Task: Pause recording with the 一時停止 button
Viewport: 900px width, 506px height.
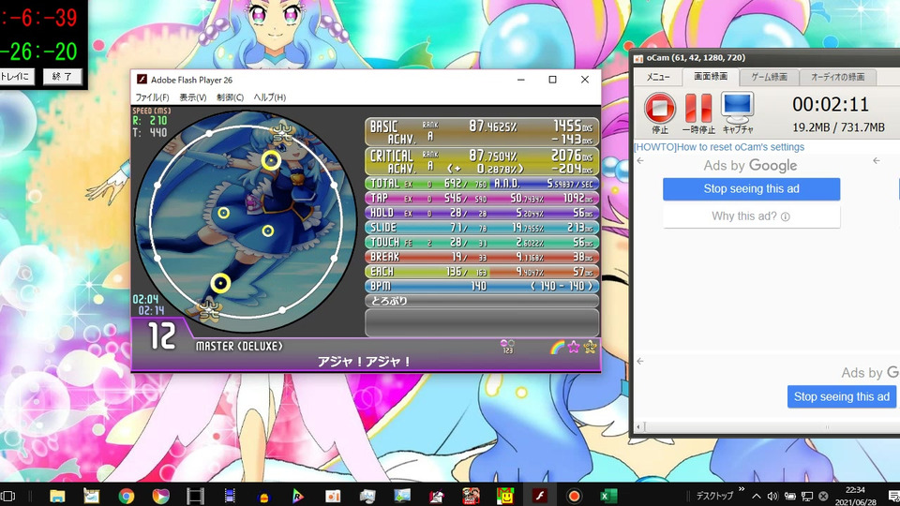Action: (698, 112)
